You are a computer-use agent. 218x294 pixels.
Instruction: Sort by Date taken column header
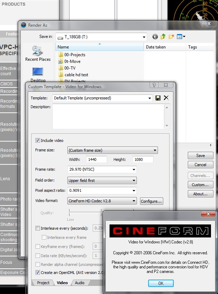click(x=165, y=47)
